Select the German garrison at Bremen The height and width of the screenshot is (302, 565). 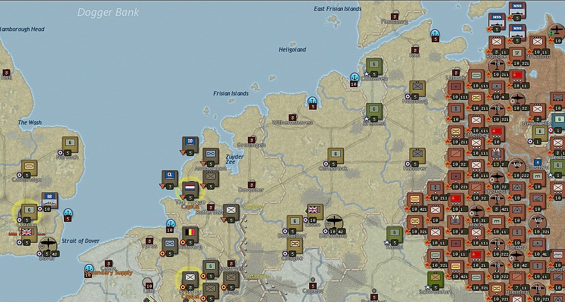point(374,111)
